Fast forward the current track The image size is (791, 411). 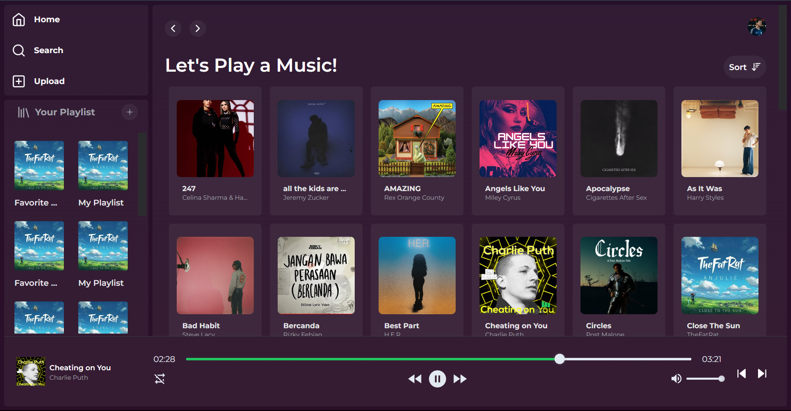coord(460,379)
